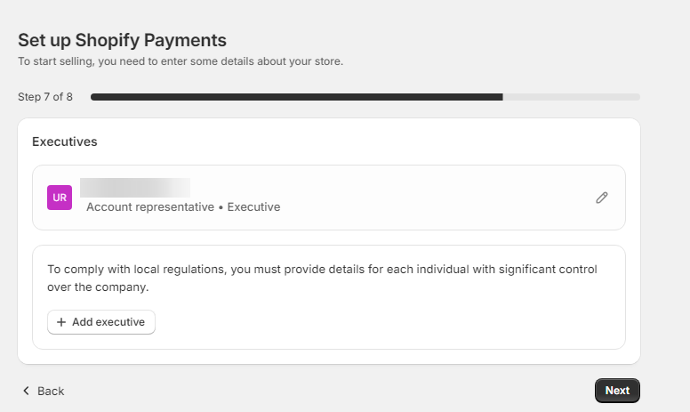The image size is (690, 412).
Task: Click the Executive role label after the bullet
Action: point(253,206)
